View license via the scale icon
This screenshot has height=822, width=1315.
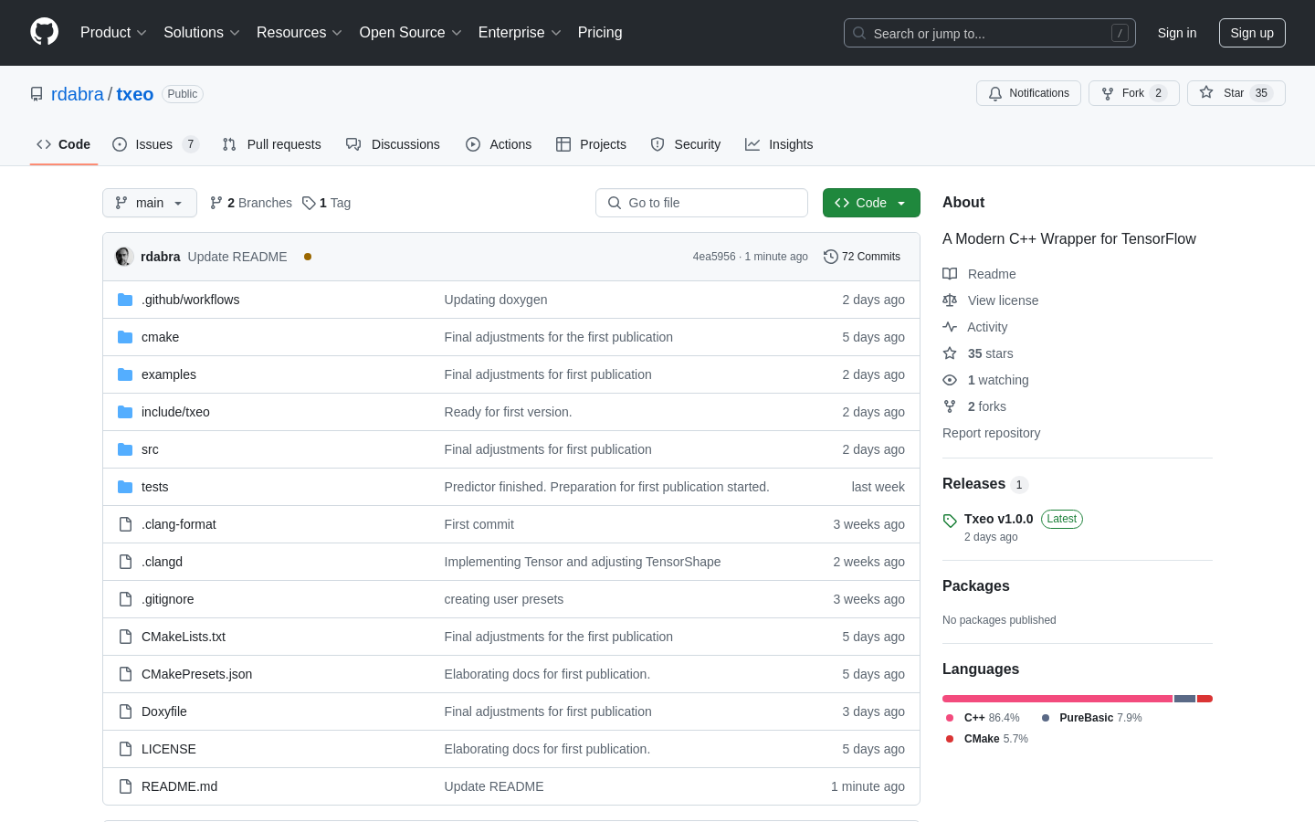[950, 300]
